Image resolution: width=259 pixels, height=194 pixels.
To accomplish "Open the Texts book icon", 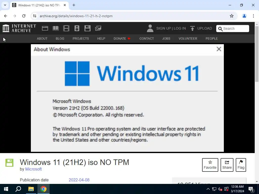I will click(x=55, y=28).
